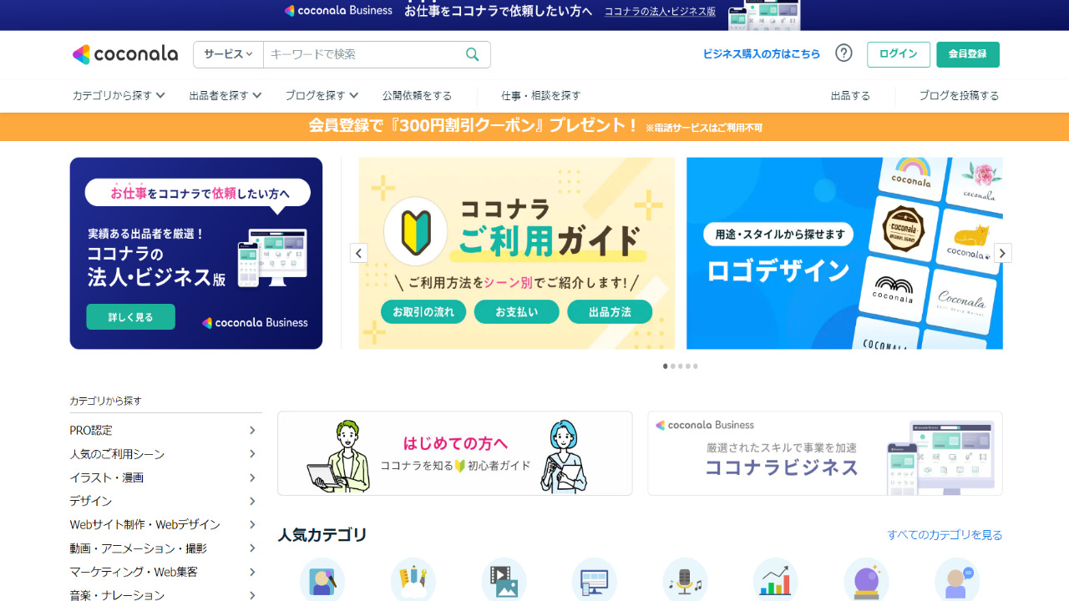Expand Webサイト制作・Webデザイン category chevron
Image resolution: width=1069 pixels, height=601 pixels.
(252, 525)
